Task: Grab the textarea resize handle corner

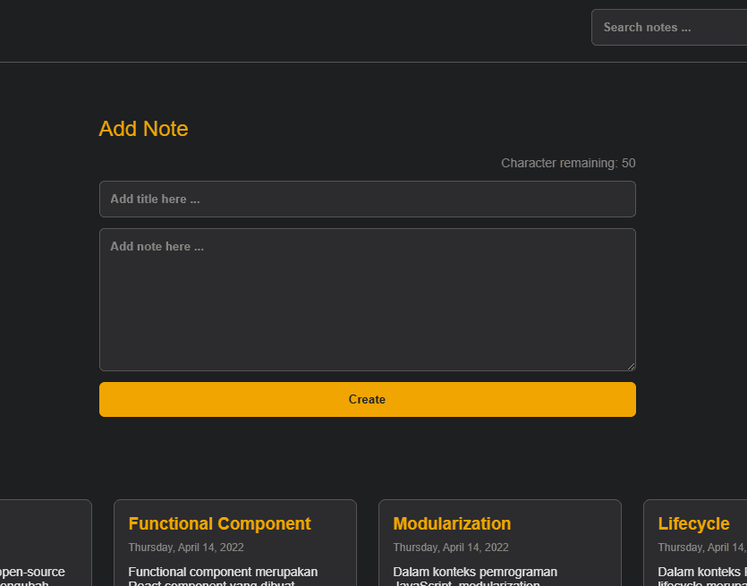Action: point(632,366)
